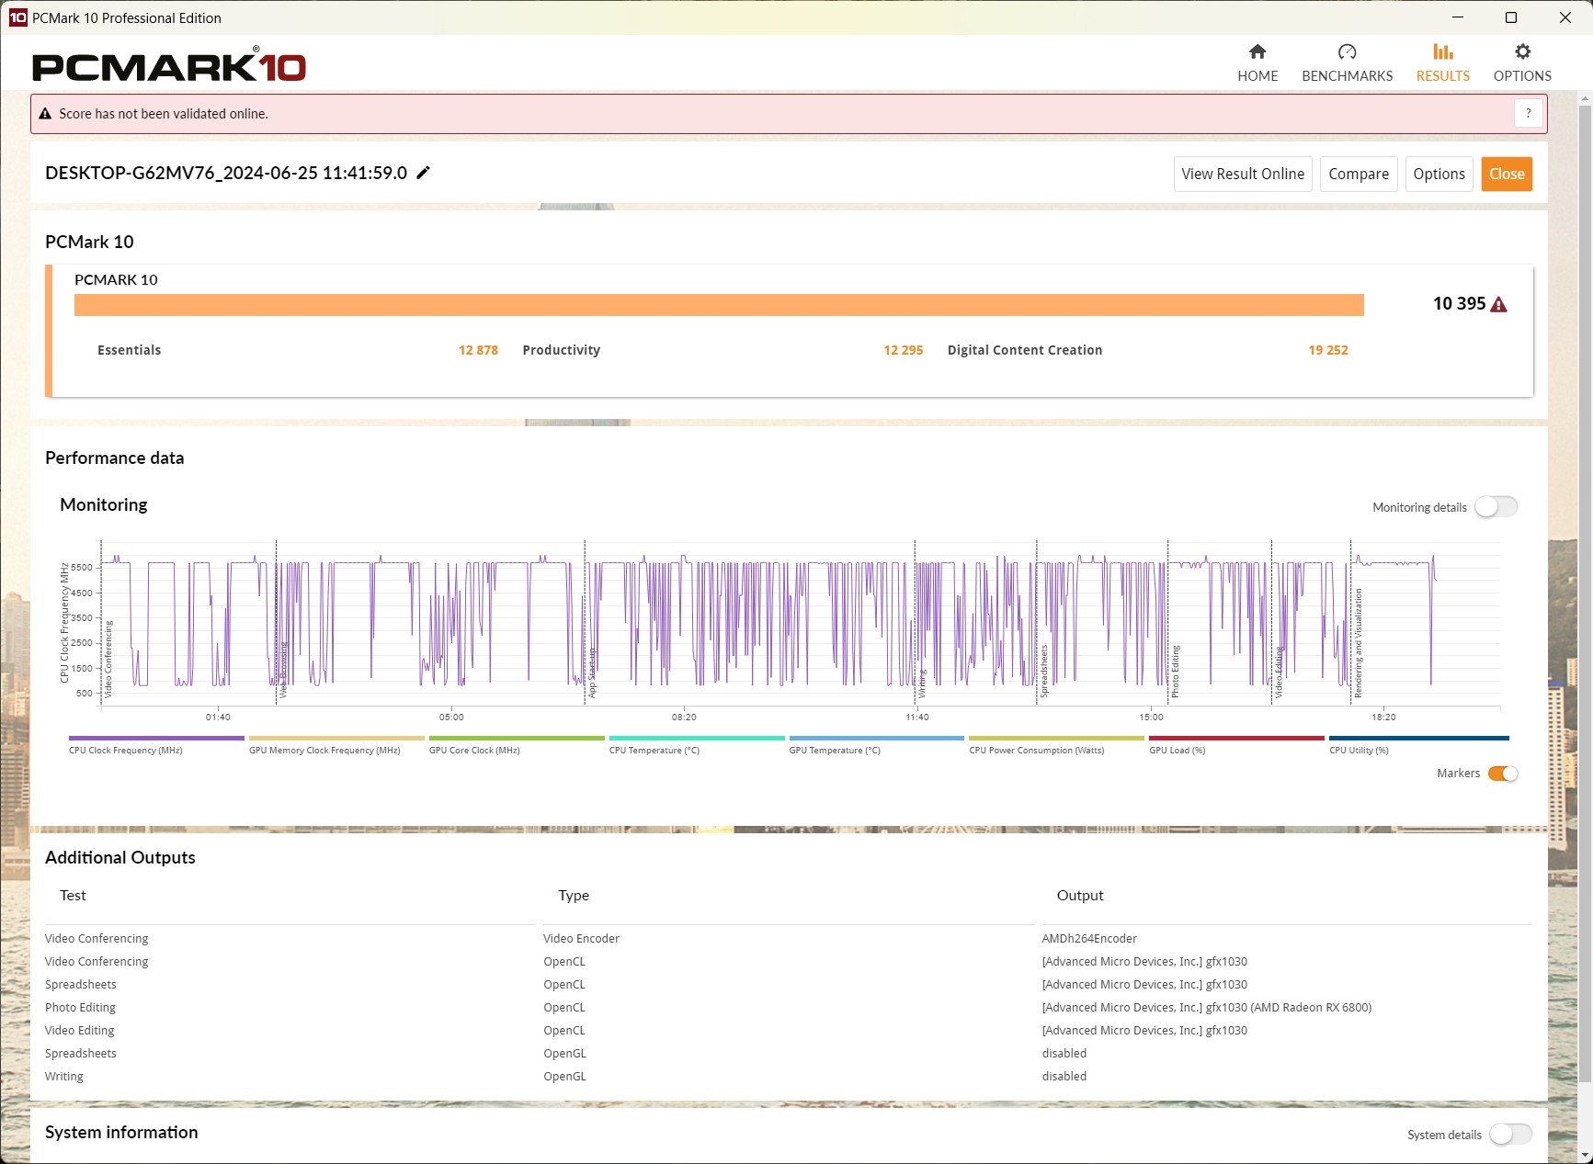Click the Type column header
Screen dimensions: 1593x1164
pyautogui.click(x=574, y=896)
